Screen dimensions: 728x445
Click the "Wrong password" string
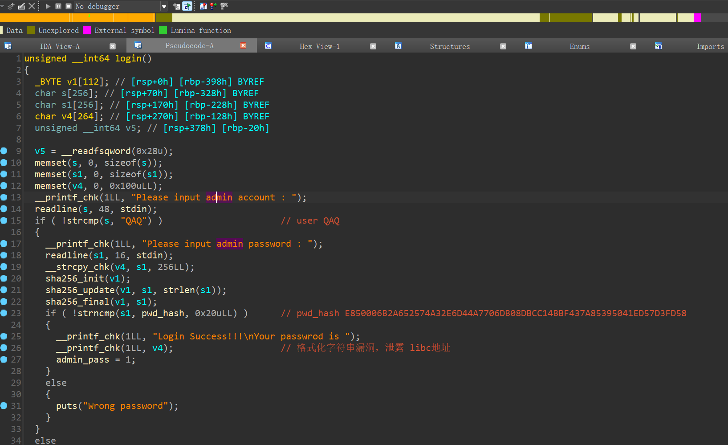pyautogui.click(x=126, y=406)
